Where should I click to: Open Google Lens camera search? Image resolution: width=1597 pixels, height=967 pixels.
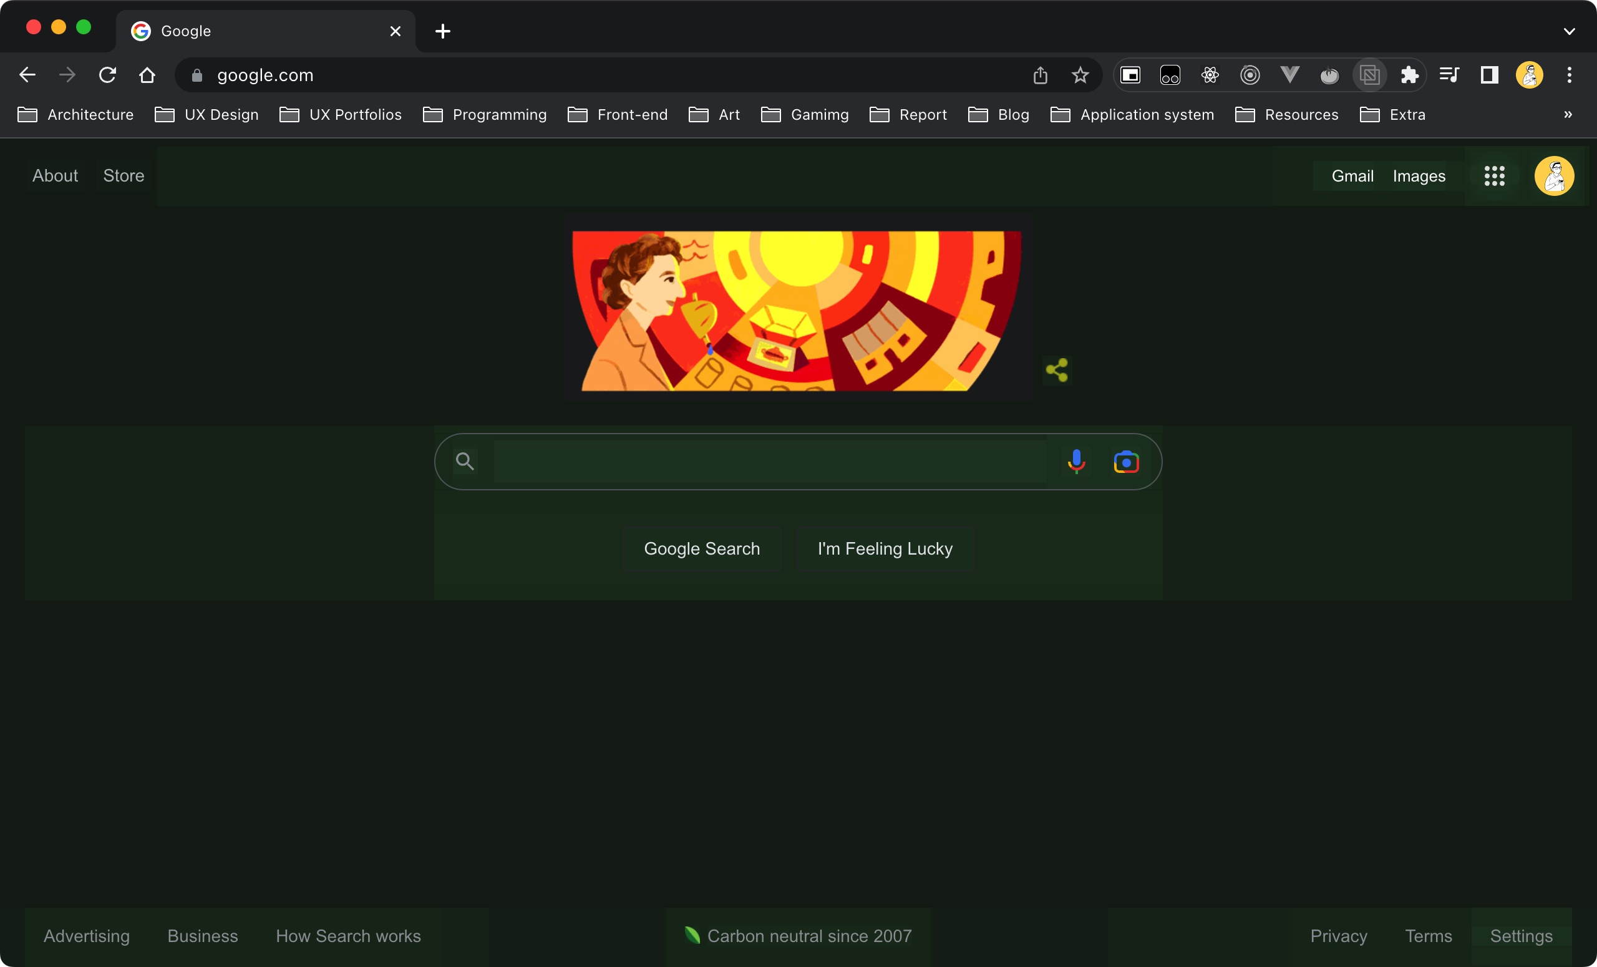1126,461
